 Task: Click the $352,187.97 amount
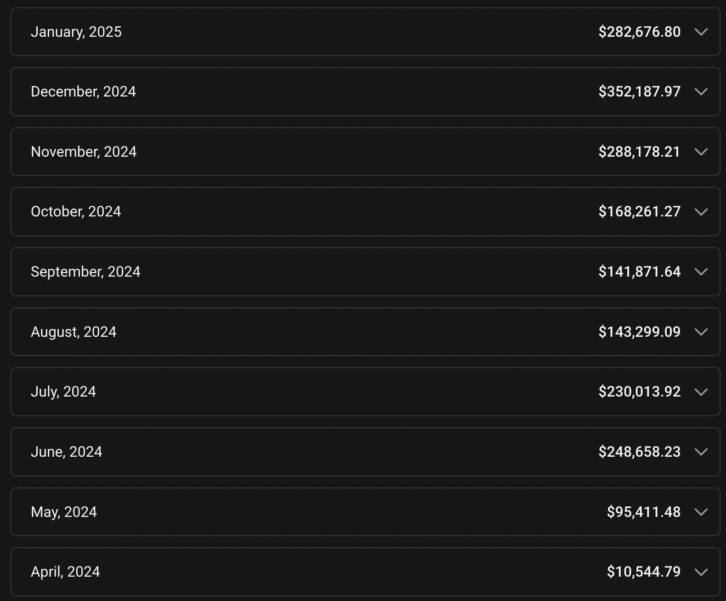pyautogui.click(x=639, y=92)
